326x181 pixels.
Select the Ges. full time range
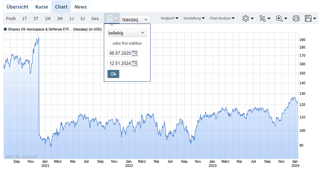click(x=95, y=19)
